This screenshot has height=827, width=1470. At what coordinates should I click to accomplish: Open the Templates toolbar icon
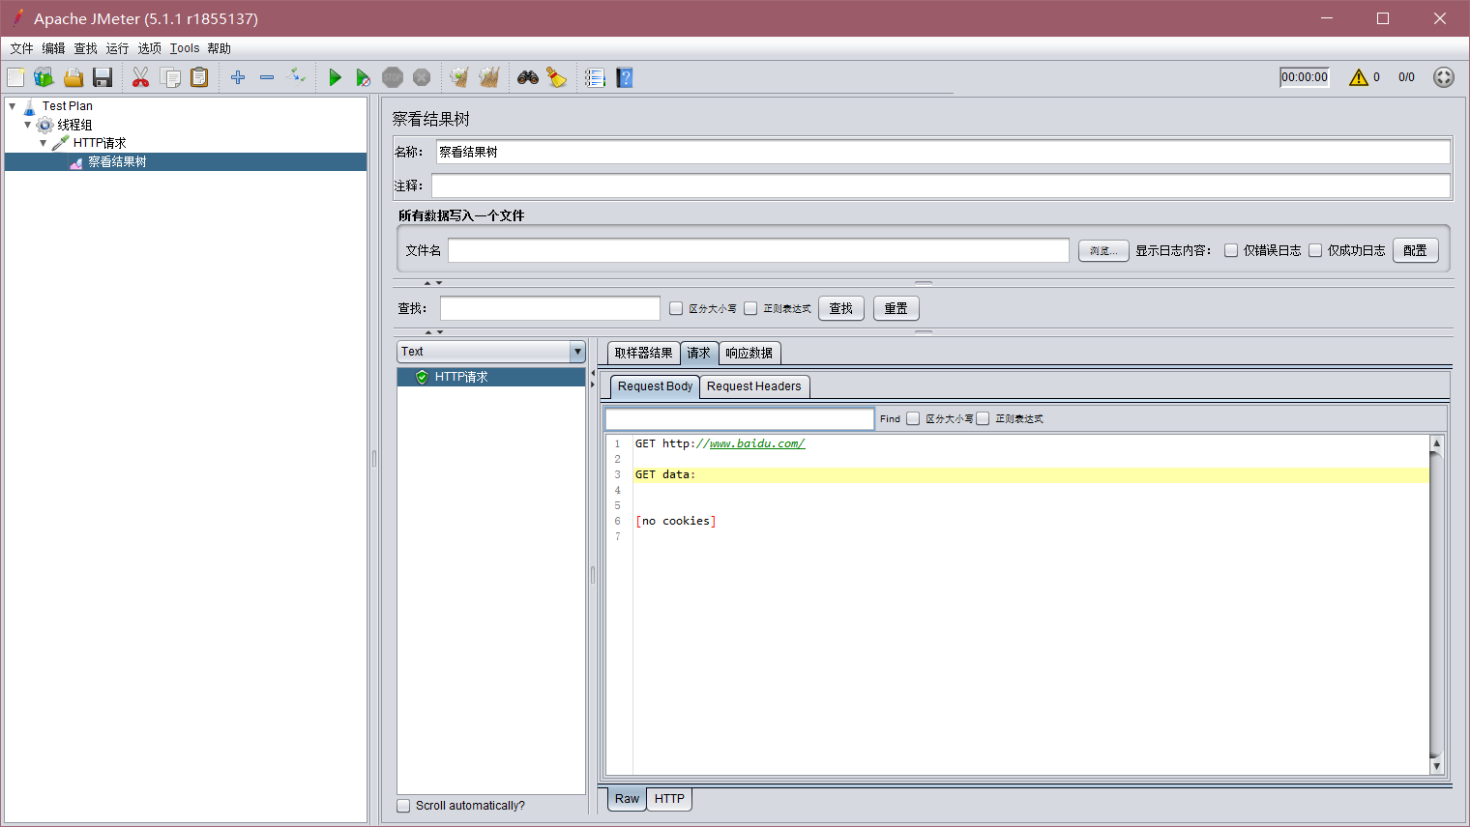(x=44, y=77)
